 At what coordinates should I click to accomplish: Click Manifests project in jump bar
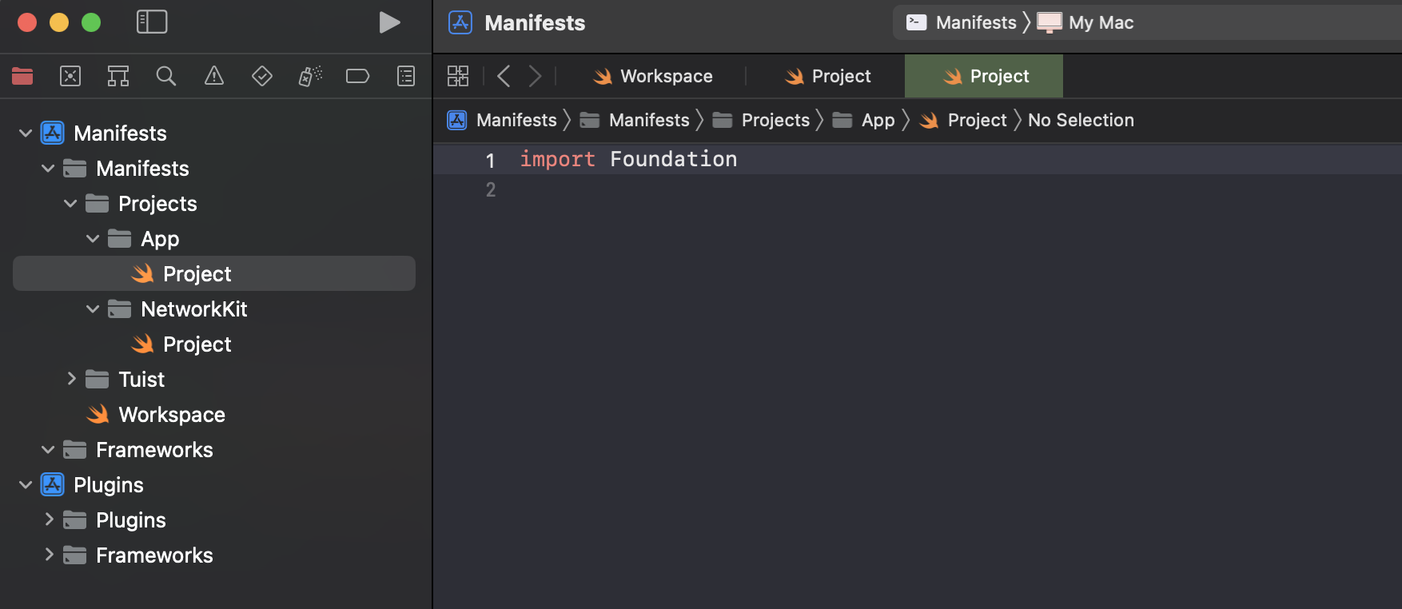pyautogui.click(x=502, y=120)
